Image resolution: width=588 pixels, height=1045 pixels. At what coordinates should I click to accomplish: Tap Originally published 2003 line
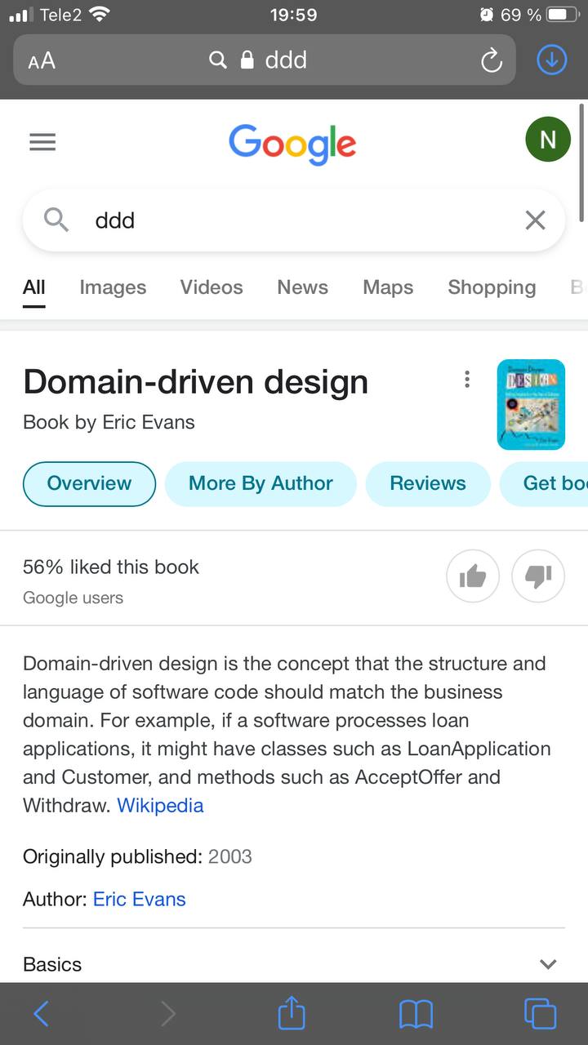137,856
